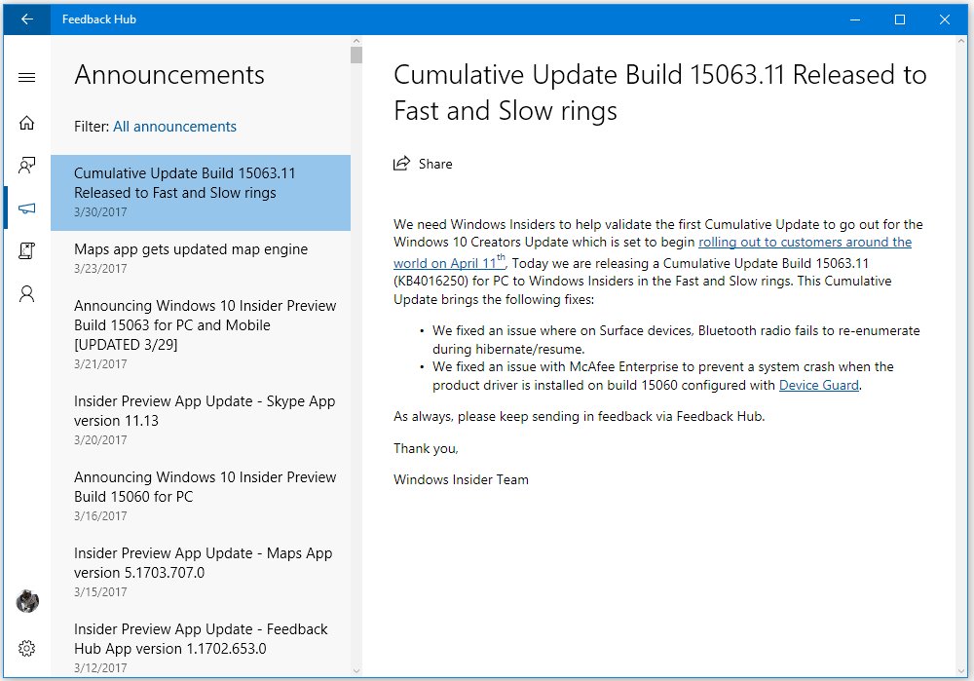
Task: Close the Feedback Hub window
Action: 945,19
